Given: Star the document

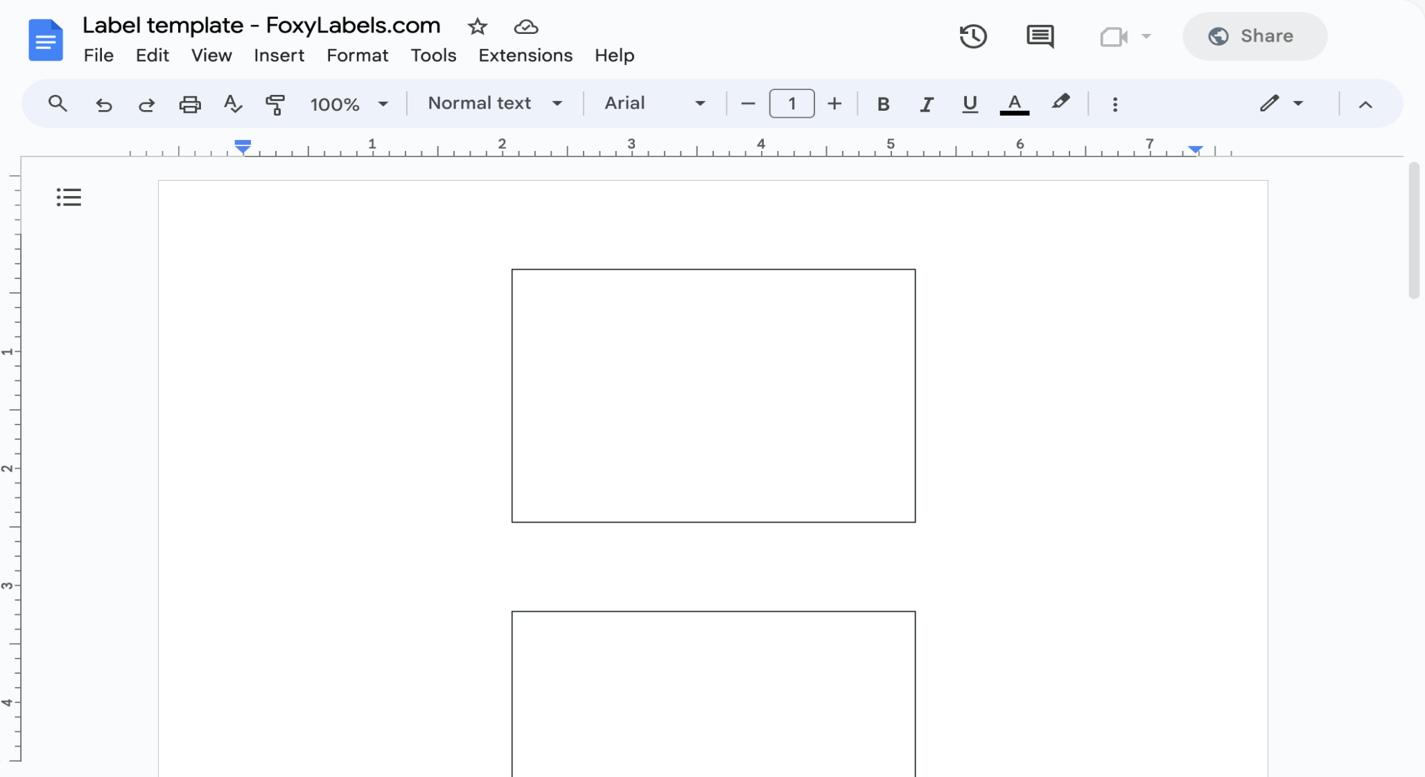Looking at the screenshot, I should tap(478, 27).
